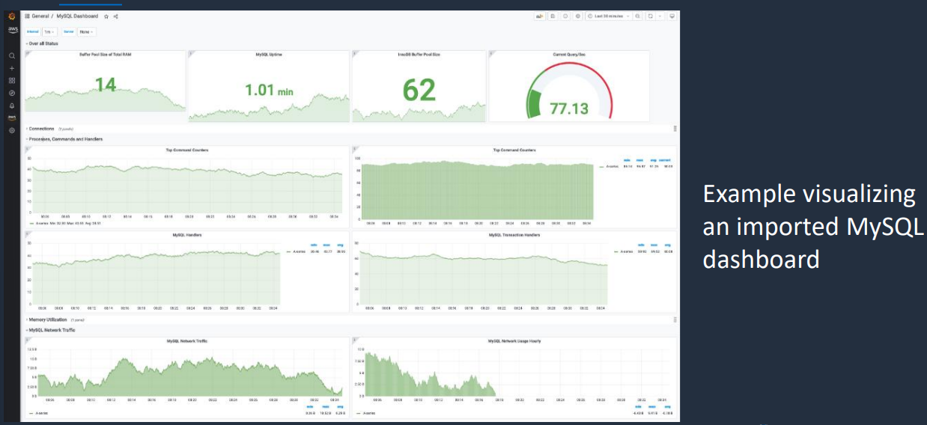Click the 14 value in Buffer Pool Size panel

105,85
